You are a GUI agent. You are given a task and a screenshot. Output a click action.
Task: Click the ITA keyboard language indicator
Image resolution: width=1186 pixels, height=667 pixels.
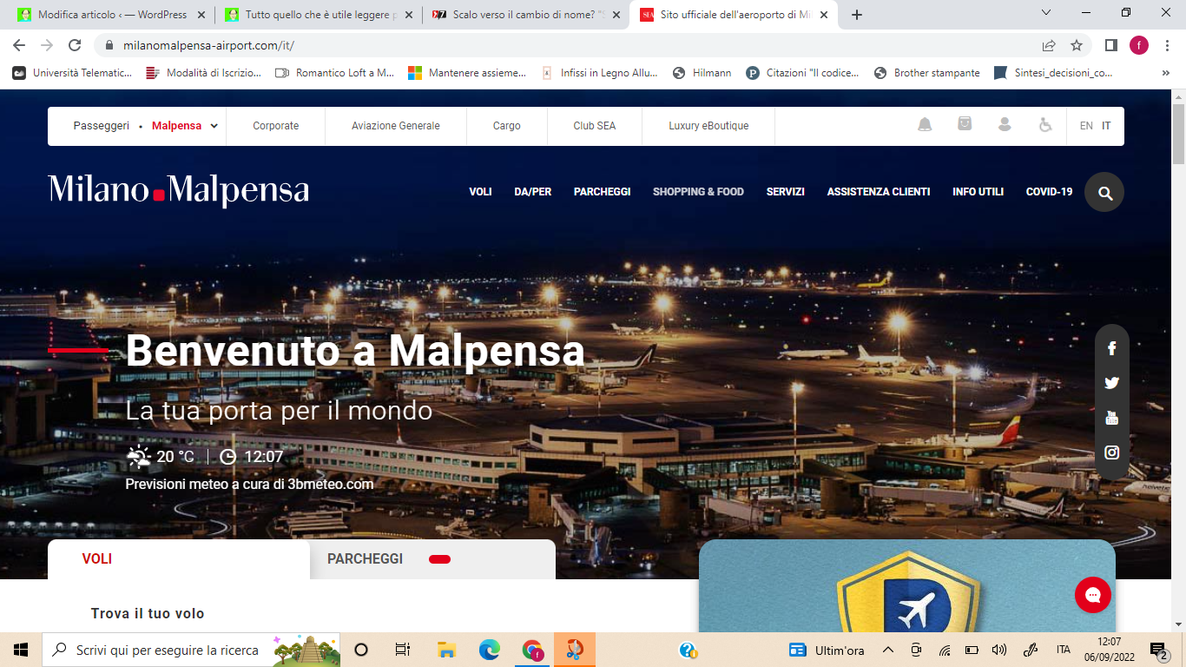tap(1063, 650)
